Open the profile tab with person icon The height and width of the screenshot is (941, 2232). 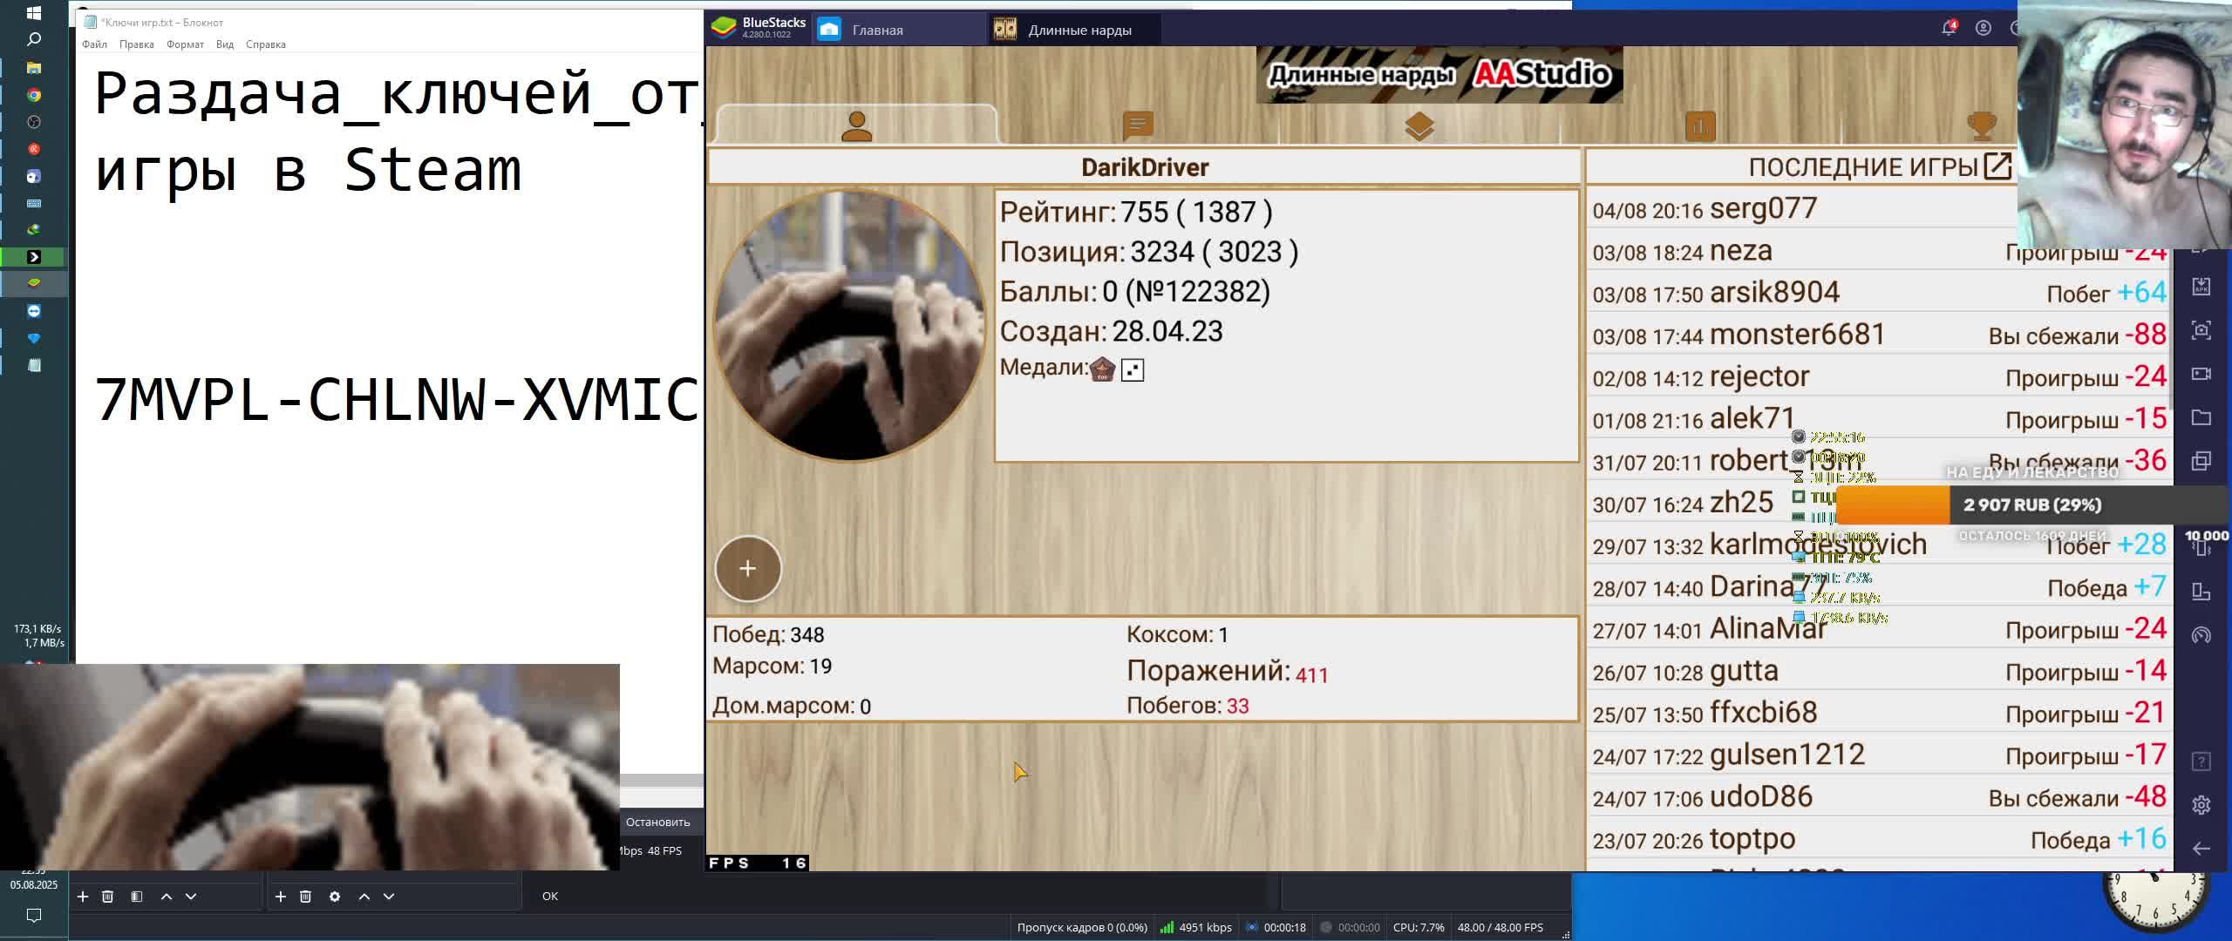(x=856, y=127)
